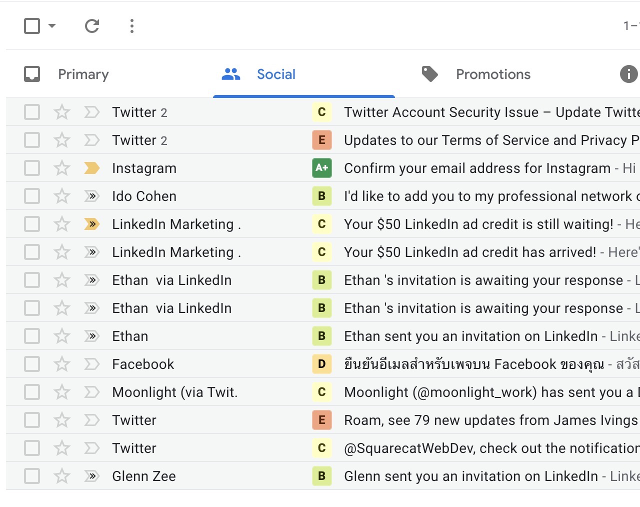Star the Instagram email

(62, 168)
